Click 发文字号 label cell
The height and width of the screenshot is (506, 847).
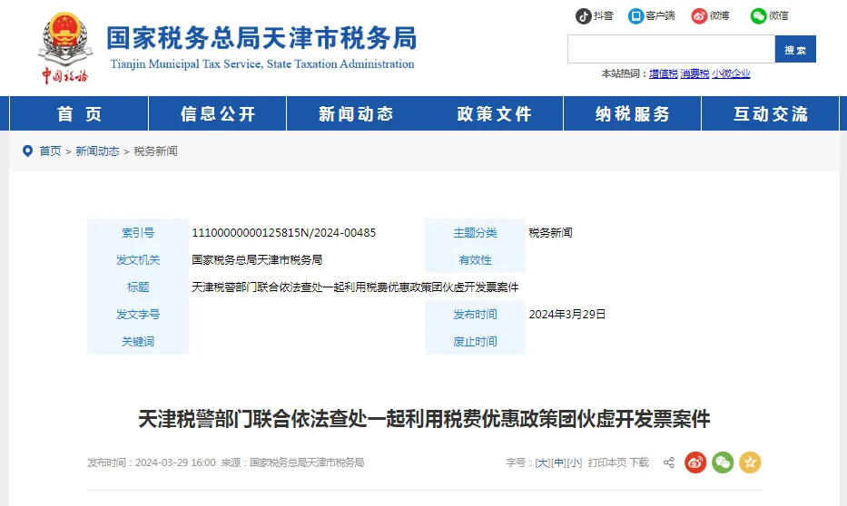pos(138,314)
